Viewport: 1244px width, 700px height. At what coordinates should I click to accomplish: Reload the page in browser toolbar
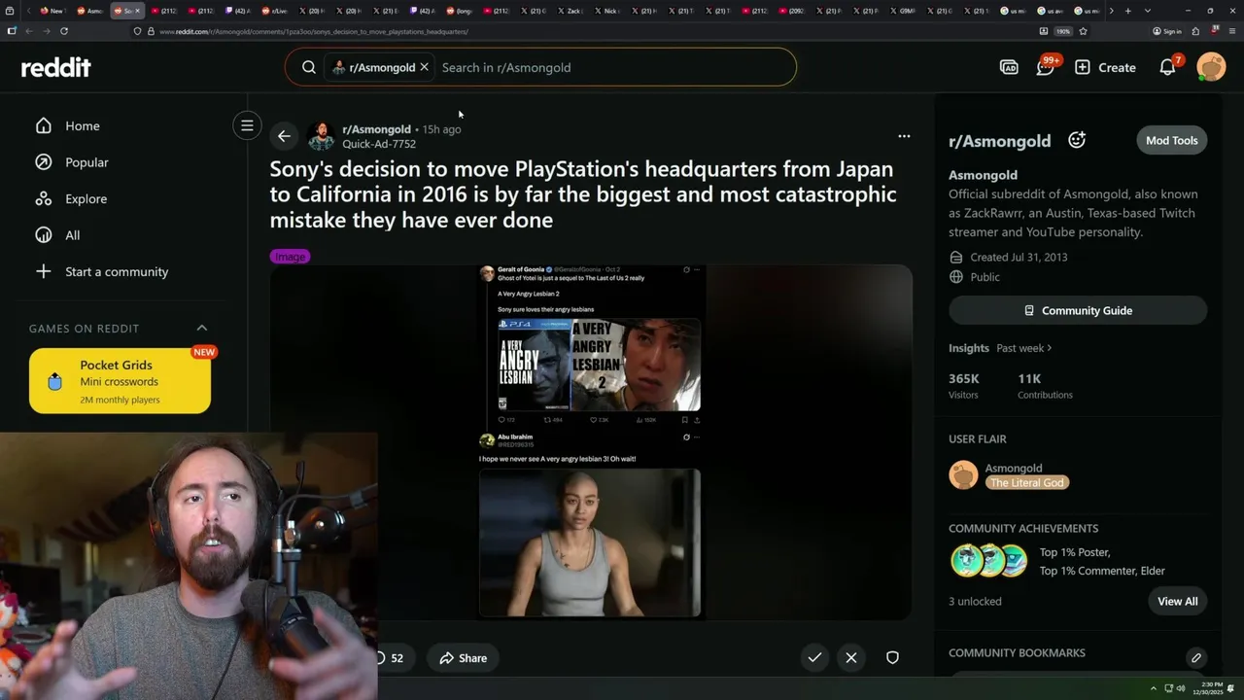64,31
